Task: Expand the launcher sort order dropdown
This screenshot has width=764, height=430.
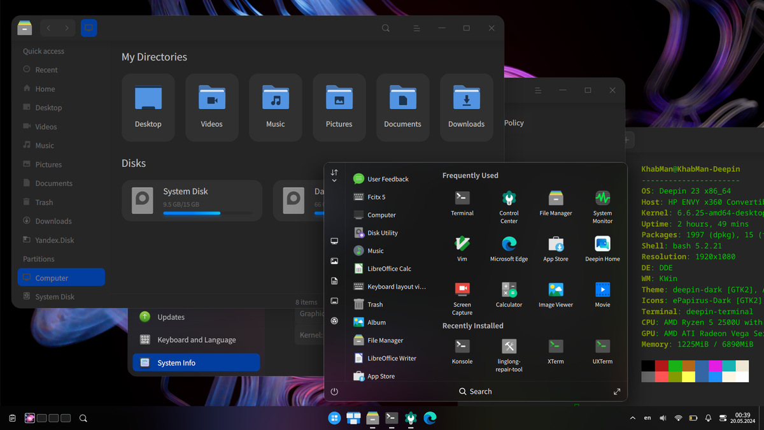Action: [334, 176]
